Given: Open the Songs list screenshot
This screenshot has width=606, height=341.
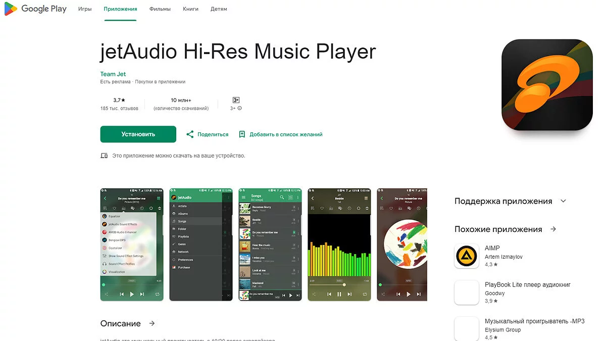Looking at the screenshot, I should pyautogui.click(x=270, y=245).
